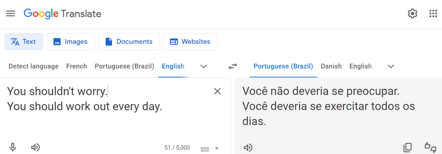Open the Websites translation tab
Viewport: 442px width, 154px height.
191,42
